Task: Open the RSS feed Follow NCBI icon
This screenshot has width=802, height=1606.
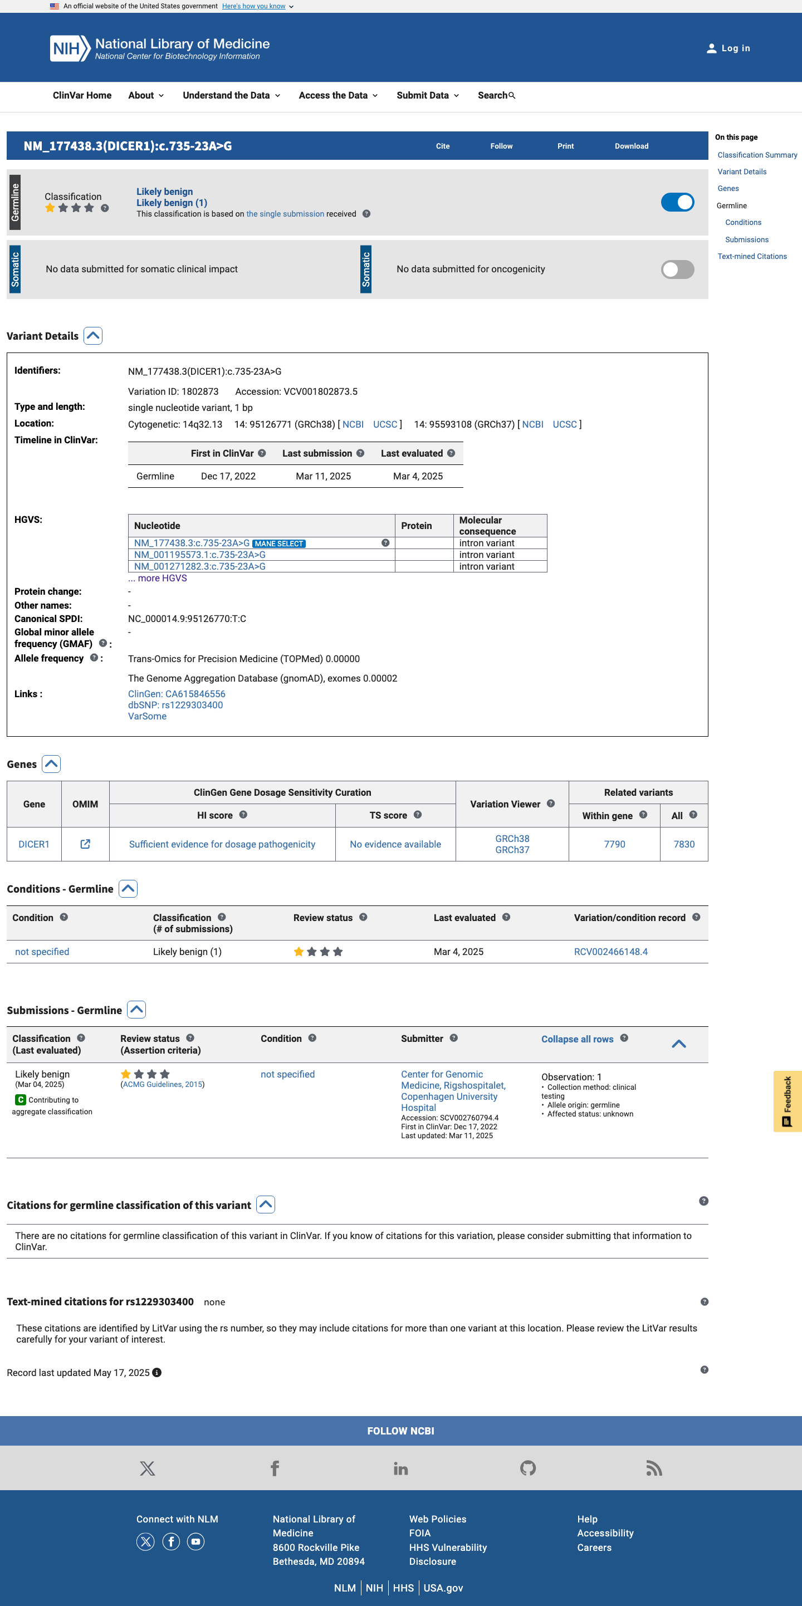Action: 653,1468
